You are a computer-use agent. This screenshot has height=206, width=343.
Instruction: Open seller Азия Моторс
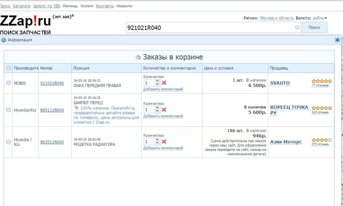[x=286, y=142]
